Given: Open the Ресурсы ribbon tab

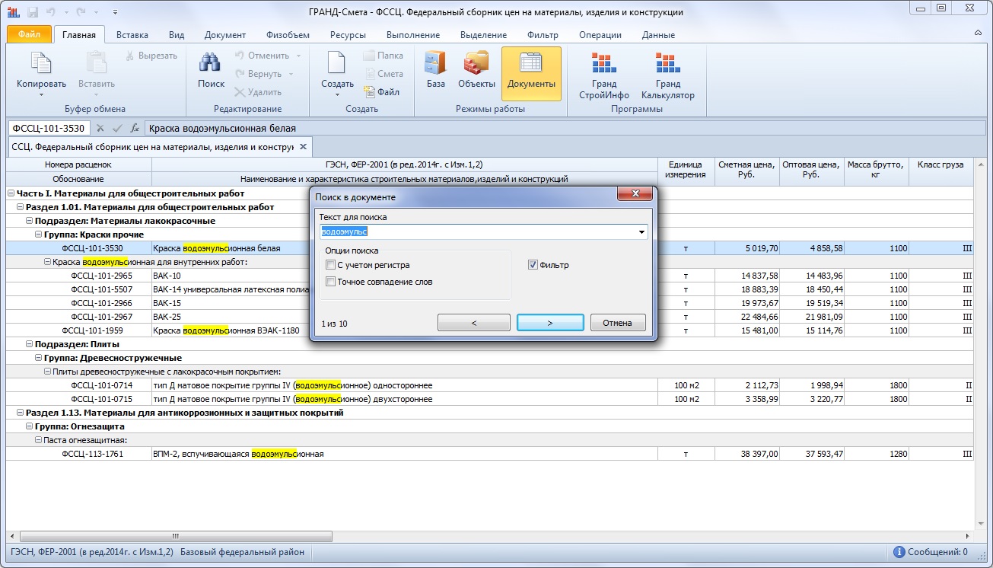Looking at the screenshot, I should (347, 35).
